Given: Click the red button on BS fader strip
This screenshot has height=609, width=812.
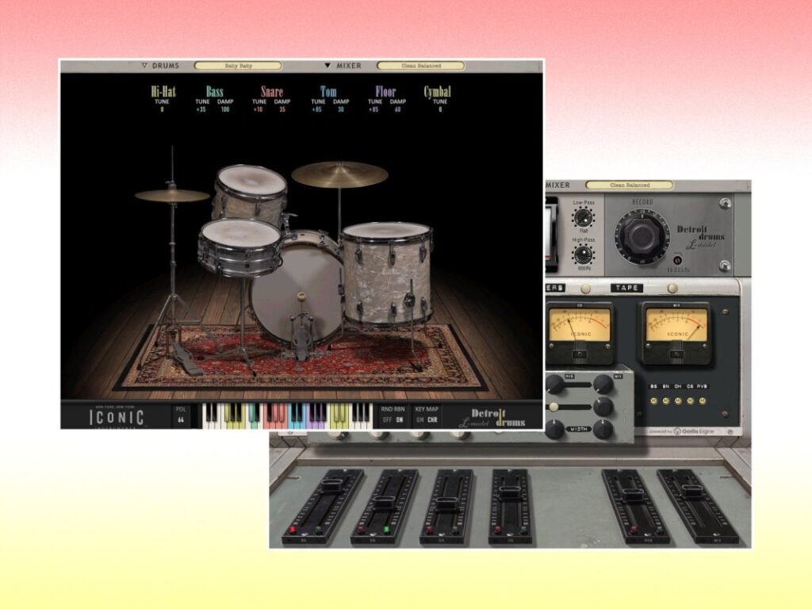Looking at the screenshot, I should pyautogui.click(x=292, y=530).
